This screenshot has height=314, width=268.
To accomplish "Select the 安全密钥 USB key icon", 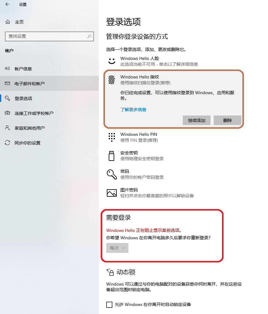I will point(111,156).
